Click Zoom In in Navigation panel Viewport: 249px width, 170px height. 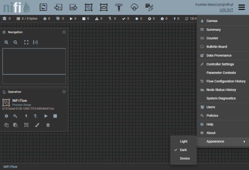[6, 42]
